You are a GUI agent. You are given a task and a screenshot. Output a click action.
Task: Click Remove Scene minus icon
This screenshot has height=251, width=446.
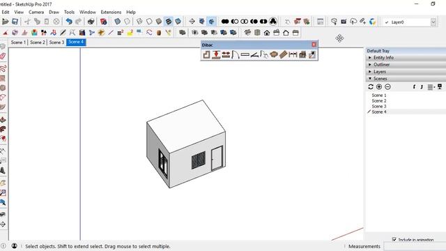387,86
